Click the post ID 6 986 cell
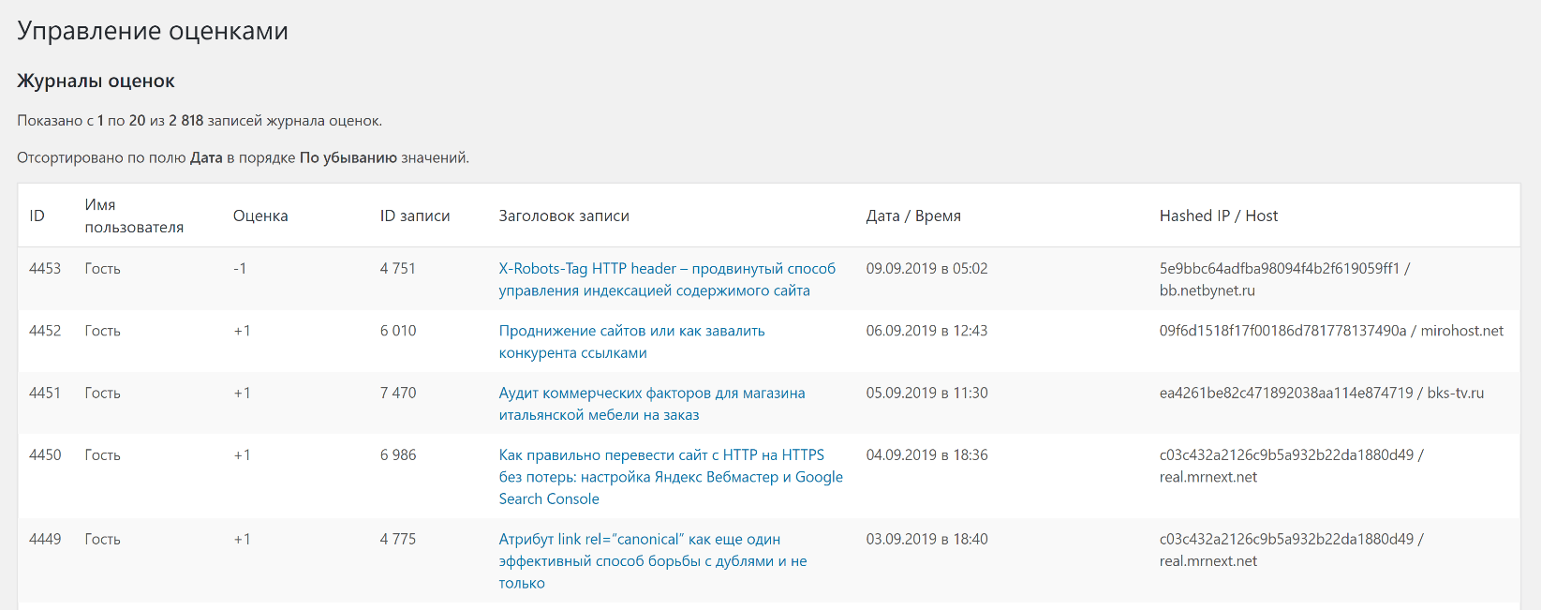The width and height of the screenshot is (1541, 610). point(398,455)
